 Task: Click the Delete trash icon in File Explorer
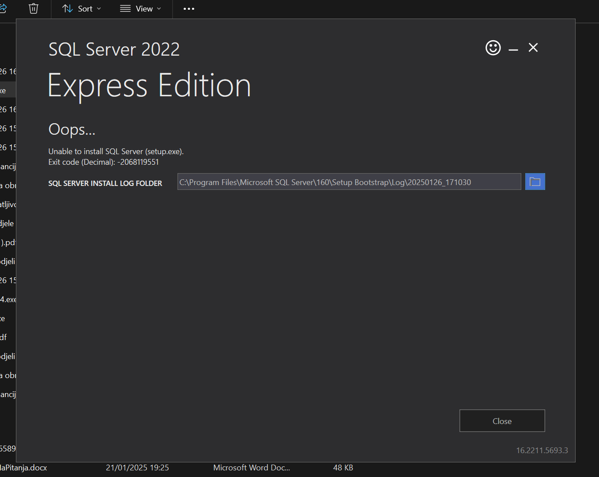34,8
